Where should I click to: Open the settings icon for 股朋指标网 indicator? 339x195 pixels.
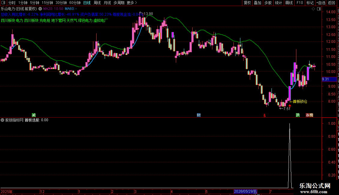click(x=2, y=120)
